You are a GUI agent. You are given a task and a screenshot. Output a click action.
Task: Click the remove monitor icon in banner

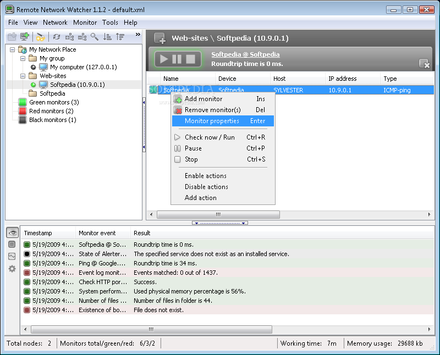point(424,64)
